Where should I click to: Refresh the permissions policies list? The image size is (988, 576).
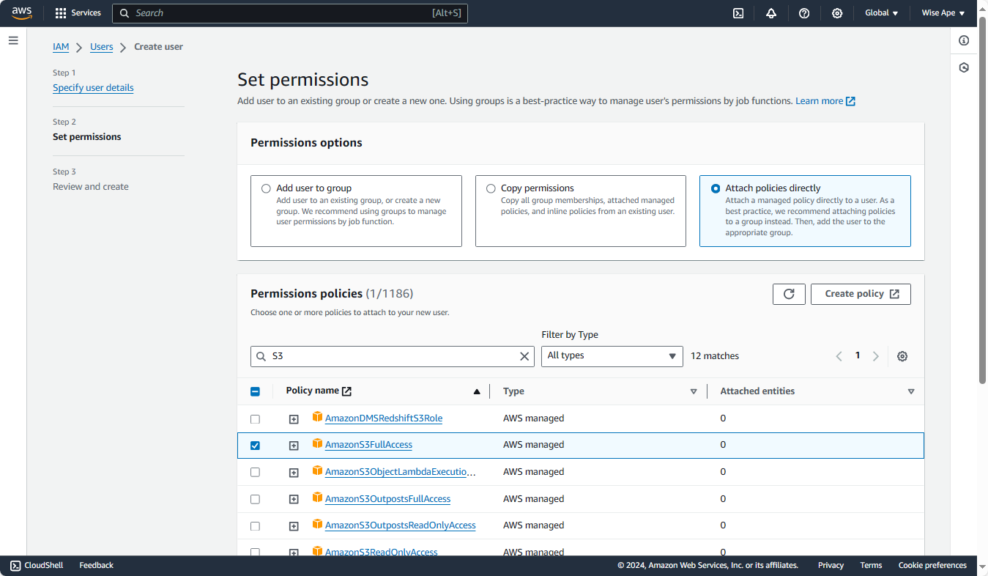[x=789, y=294]
